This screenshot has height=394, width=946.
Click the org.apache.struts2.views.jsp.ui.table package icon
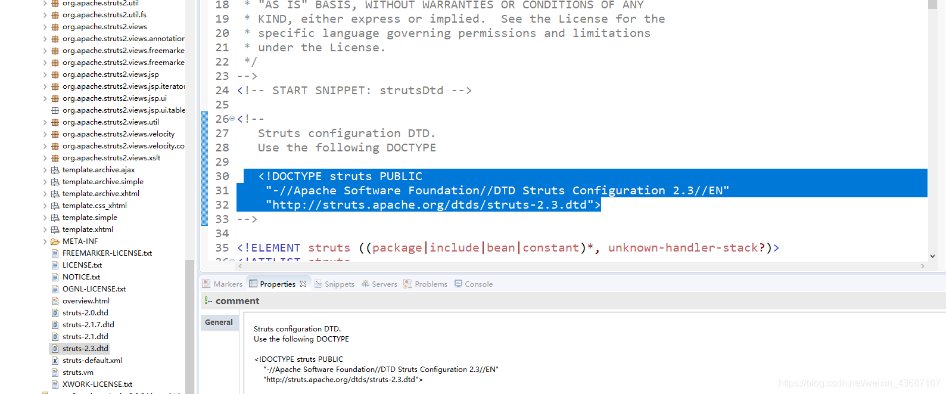tap(55, 110)
